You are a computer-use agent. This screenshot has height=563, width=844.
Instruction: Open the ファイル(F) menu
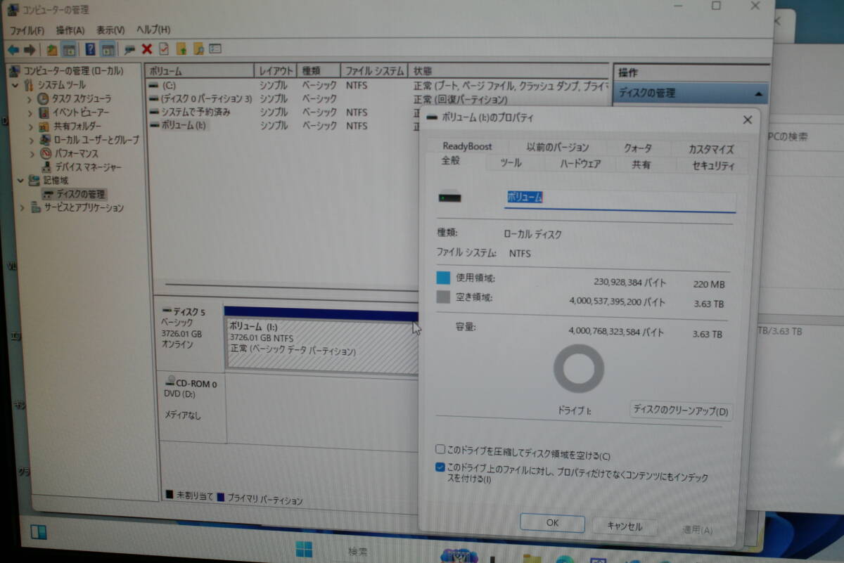[x=27, y=30]
